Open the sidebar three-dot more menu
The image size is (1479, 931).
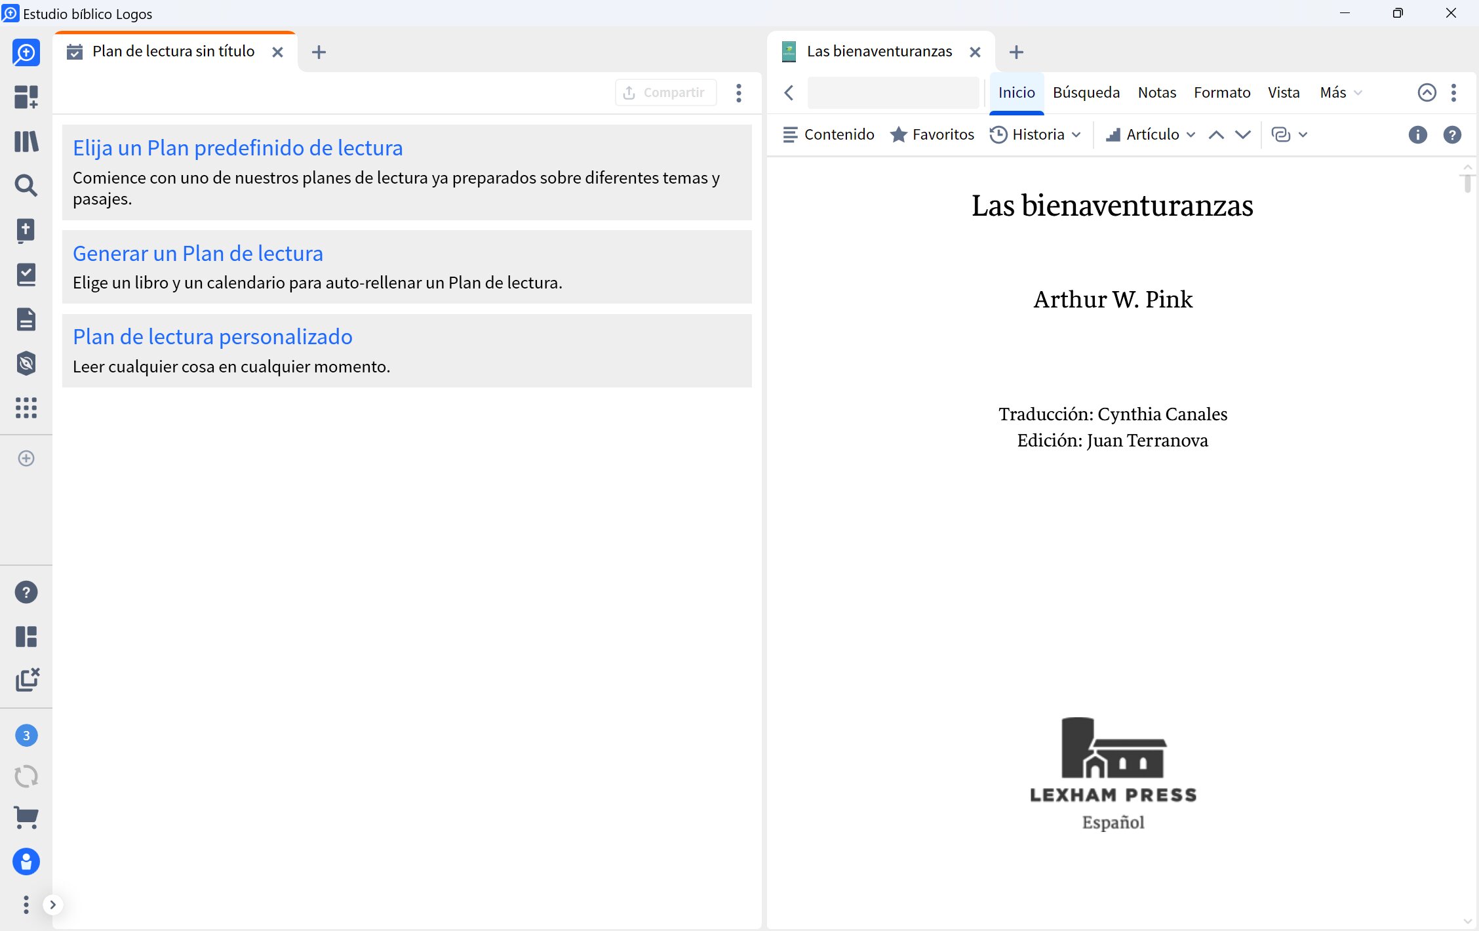[x=26, y=905]
